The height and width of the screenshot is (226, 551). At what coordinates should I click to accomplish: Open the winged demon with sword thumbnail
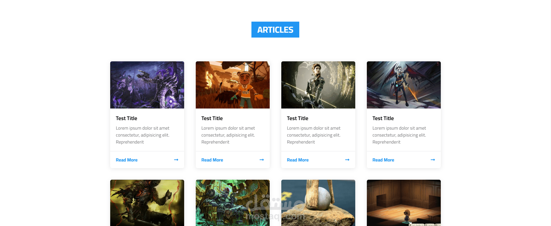point(404,85)
